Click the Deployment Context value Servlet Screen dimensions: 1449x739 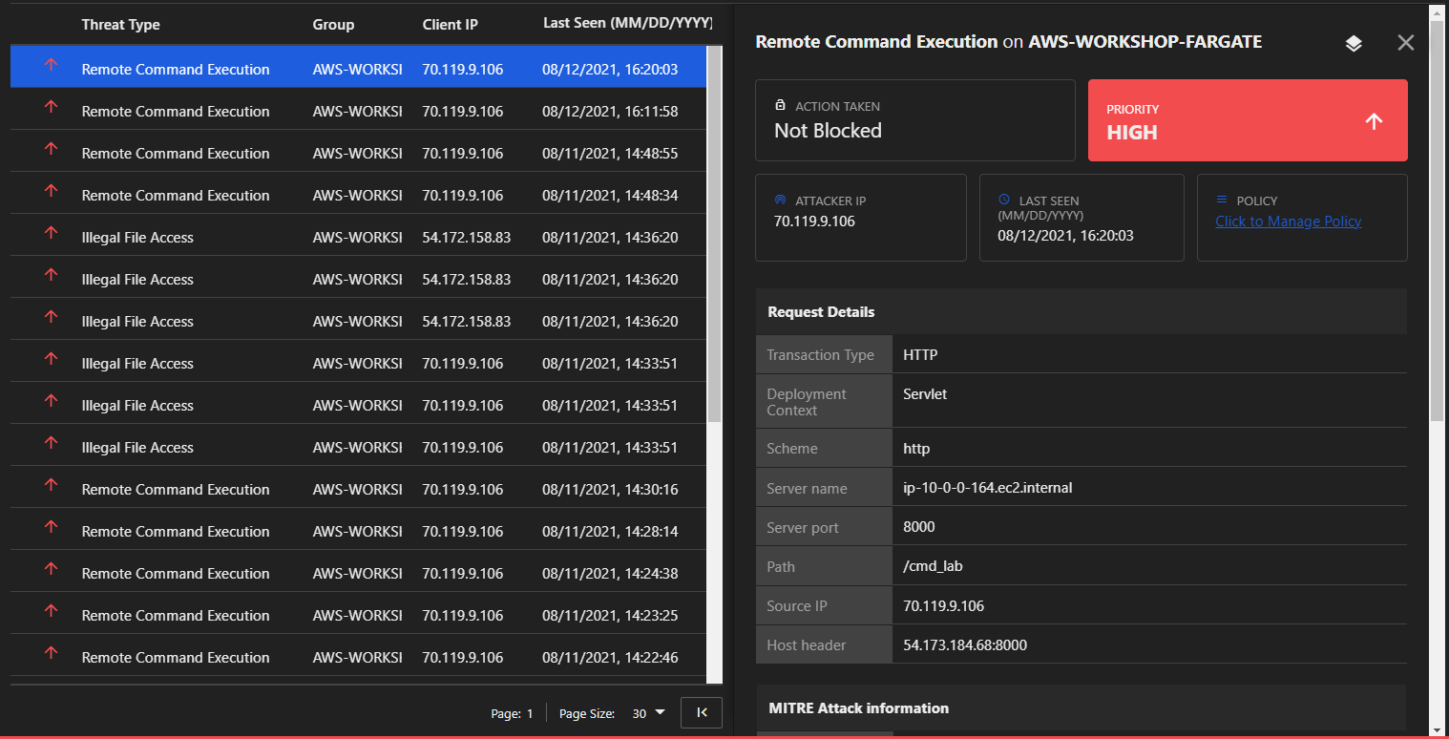tap(925, 393)
